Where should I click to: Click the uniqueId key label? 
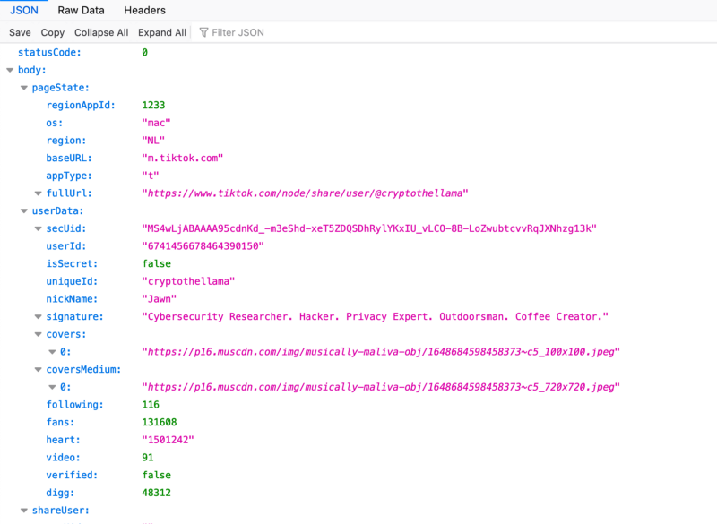coord(72,281)
